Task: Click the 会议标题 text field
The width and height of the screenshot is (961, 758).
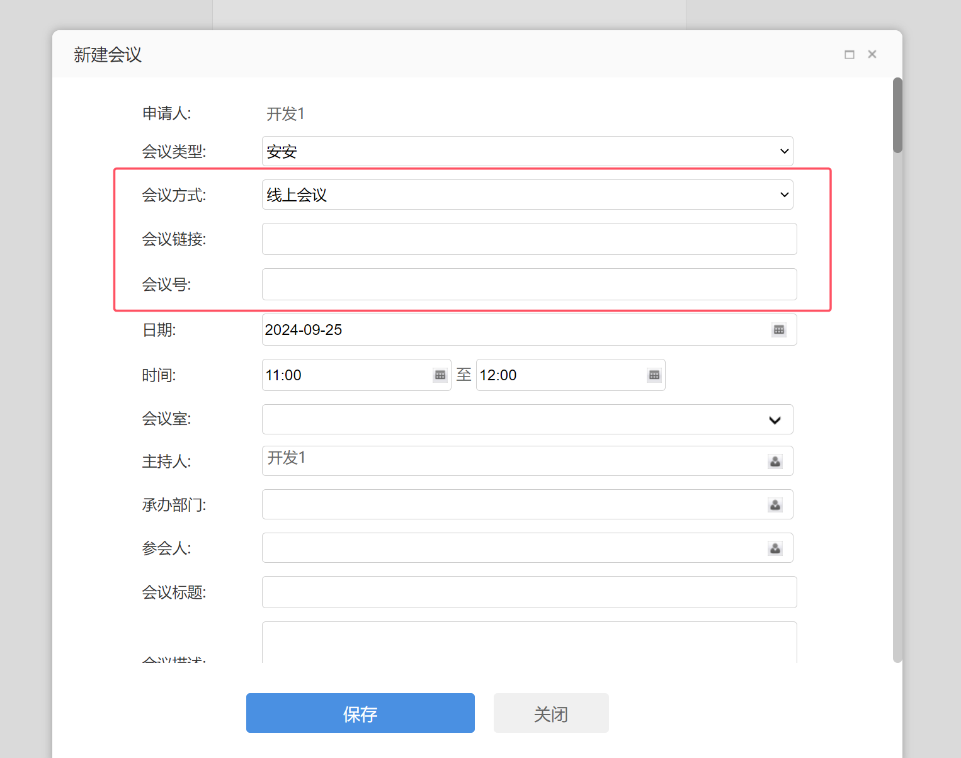Action: (529, 592)
